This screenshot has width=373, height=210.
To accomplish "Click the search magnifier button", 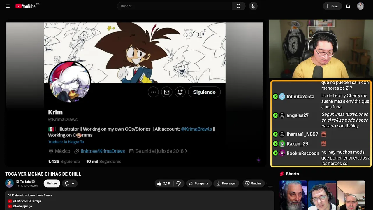I will 239,6.
